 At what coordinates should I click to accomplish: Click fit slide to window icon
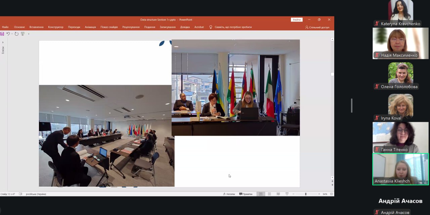(332, 194)
